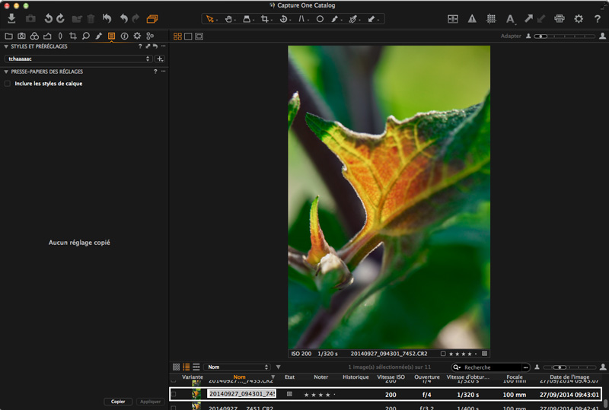The width and height of the screenshot is (609, 410).
Task: Toggle the Grid overlay icon
Action: coord(491,18)
